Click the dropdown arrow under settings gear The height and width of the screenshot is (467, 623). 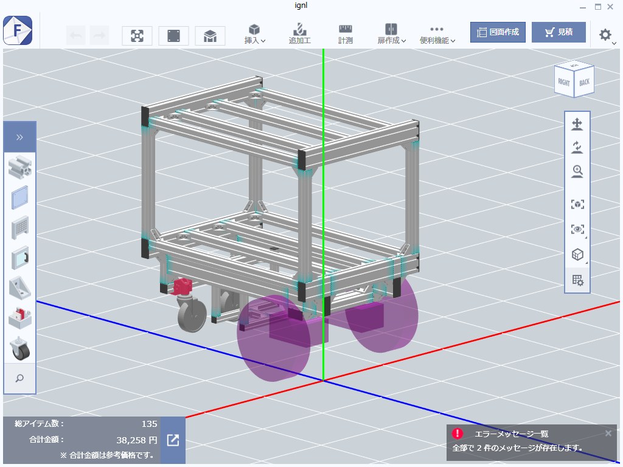tap(614, 43)
